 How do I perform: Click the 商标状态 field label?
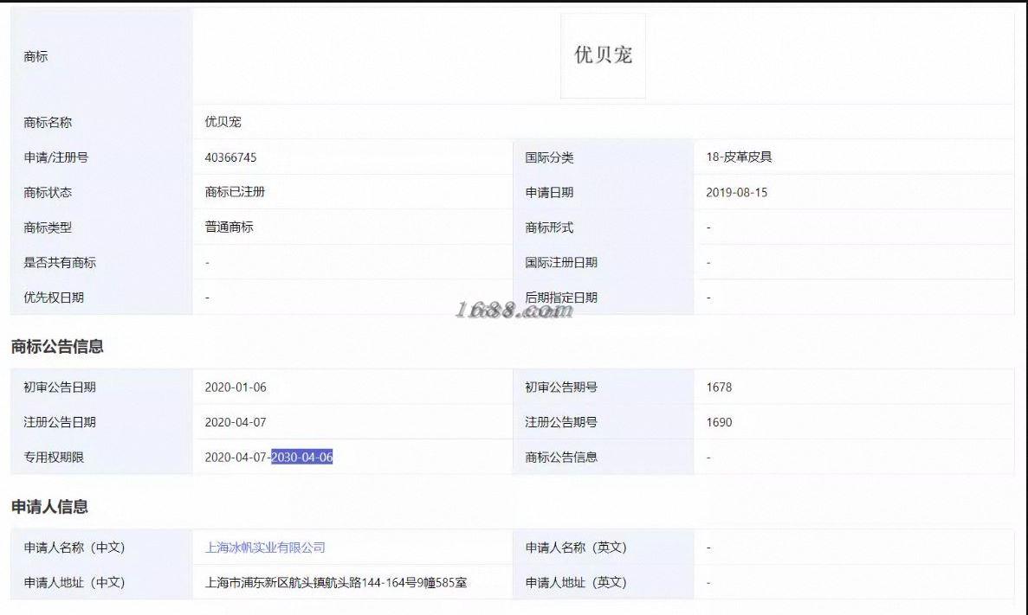pos(48,193)
